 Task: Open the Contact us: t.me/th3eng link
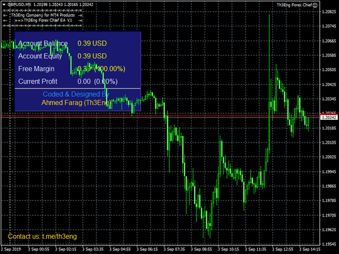(x=42, y=236)
